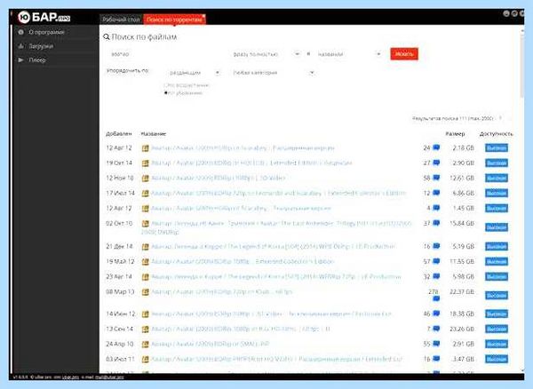The height and width of the screenshot is (389, 533).
Task: Open the torrent title dated 12 Ноя 10
Action: point(219,178)
